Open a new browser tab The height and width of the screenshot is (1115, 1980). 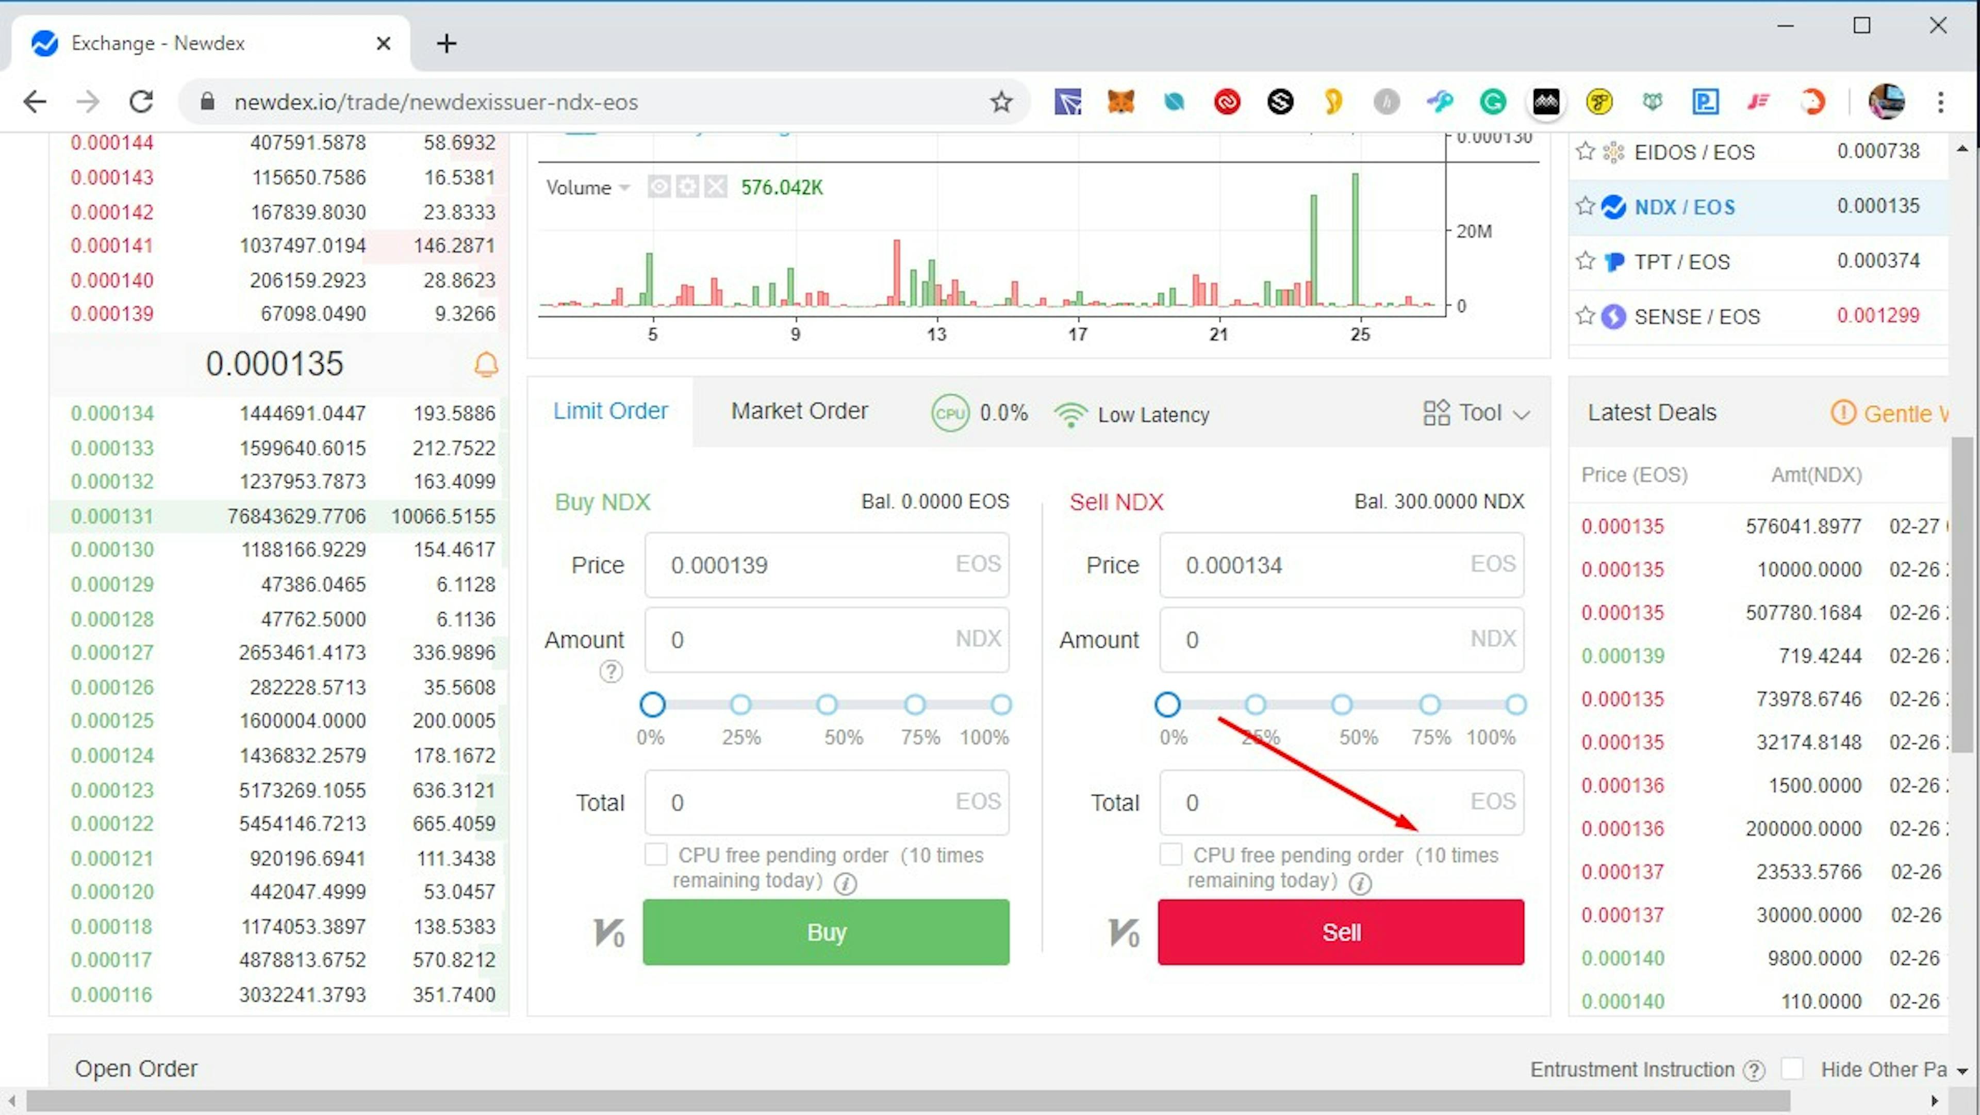[x=447, y=43]
